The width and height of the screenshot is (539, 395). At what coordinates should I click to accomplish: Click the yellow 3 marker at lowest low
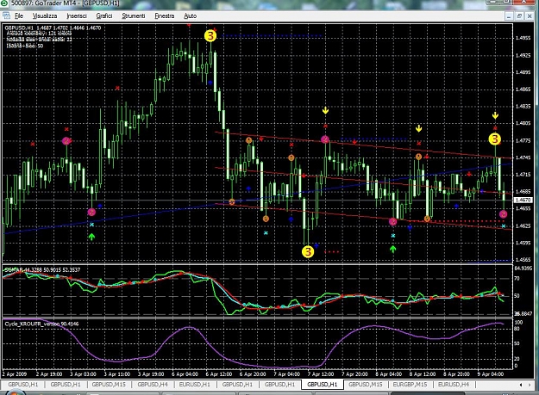coord(308,251)
